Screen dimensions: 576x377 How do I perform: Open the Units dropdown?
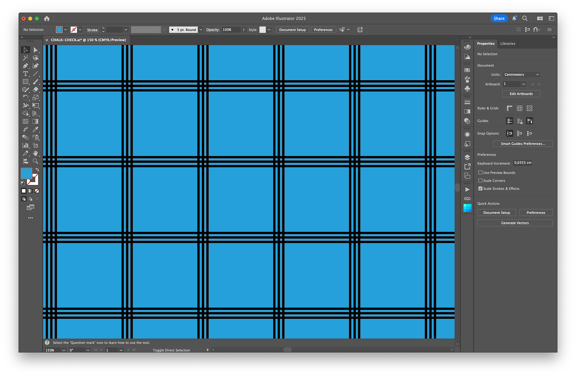point(521,75)
